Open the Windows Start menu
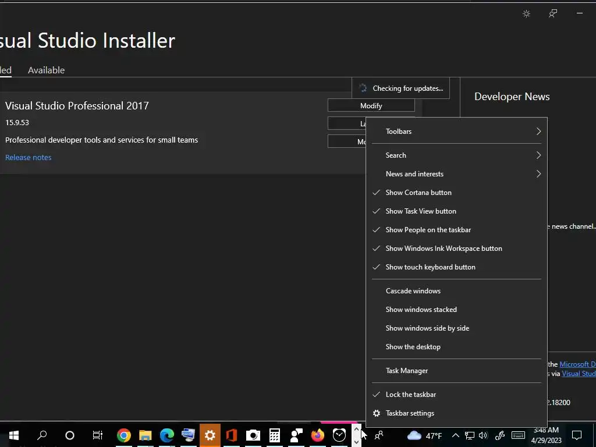596x447 pixels. [14, 435]
